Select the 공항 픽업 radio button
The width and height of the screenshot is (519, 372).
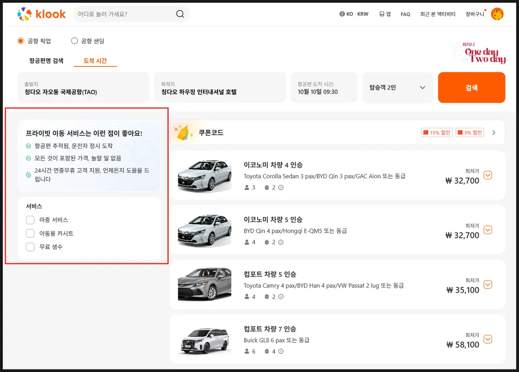tap(21, 41)
